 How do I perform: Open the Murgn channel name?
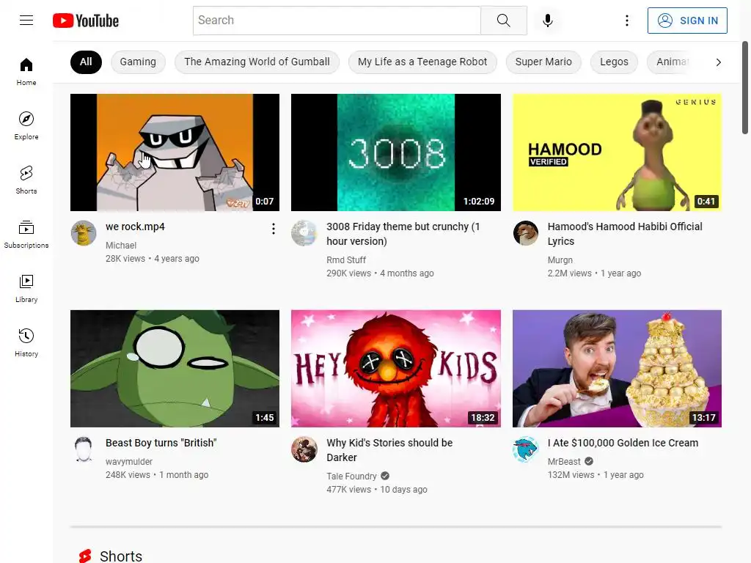[560, 260]
